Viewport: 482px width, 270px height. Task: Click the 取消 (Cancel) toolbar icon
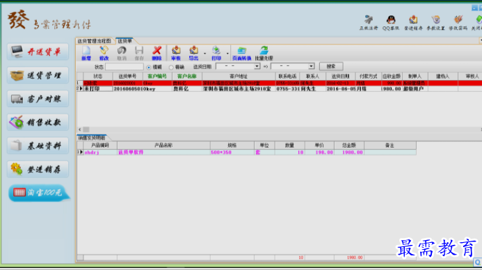point(122,53)
